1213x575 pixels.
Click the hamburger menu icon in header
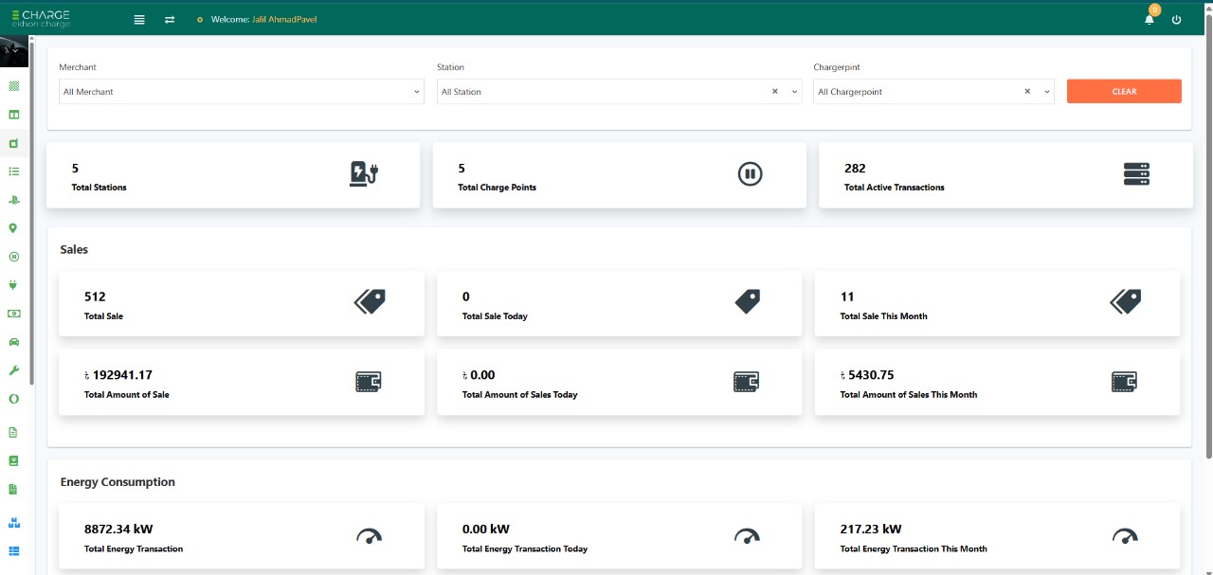tap(139, 20)
